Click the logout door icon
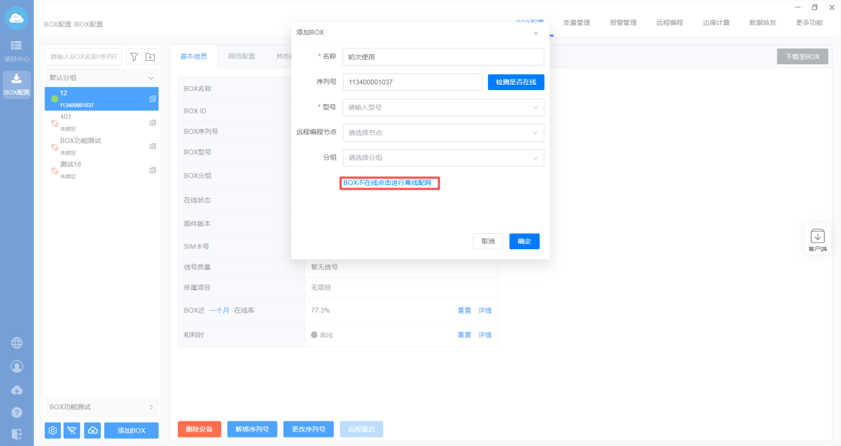 click(17, 434)
